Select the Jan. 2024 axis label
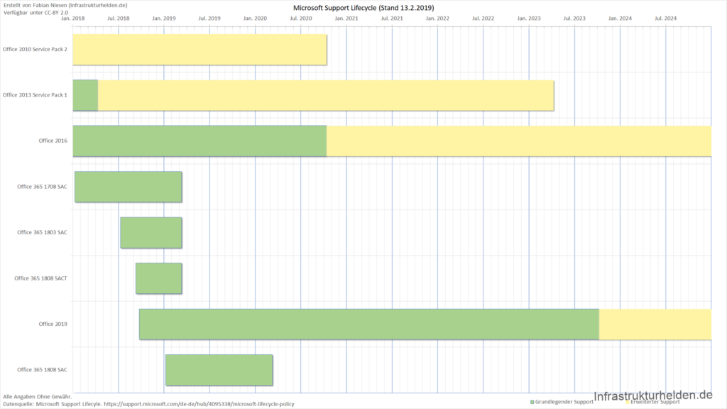This screenshot has height=409, width=727. (x=620, y=18)
